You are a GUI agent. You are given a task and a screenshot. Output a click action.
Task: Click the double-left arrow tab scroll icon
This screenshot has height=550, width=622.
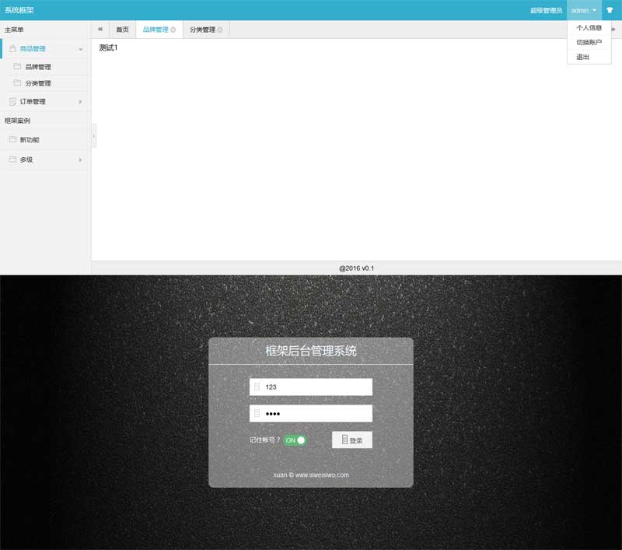click(100, 30)
